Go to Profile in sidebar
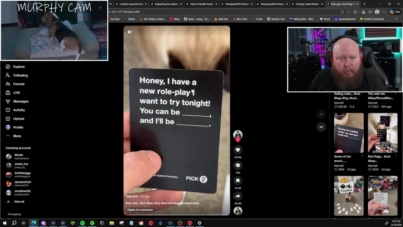403x227 pixels. (14, 127)
